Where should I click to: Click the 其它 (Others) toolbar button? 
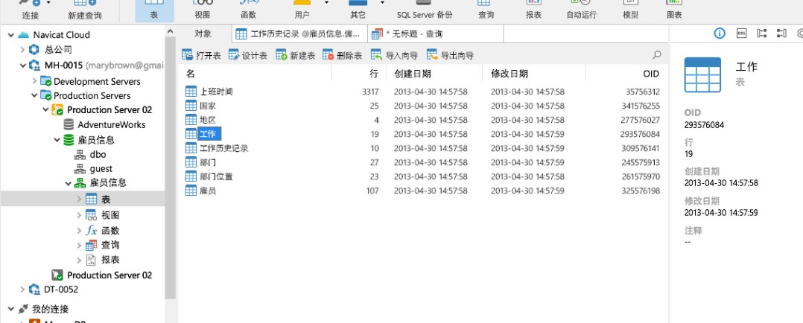point(358,10)
